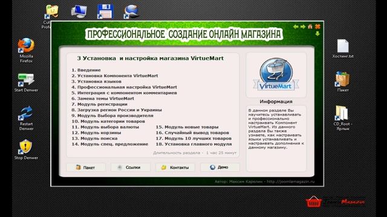This screenshot has height=217, width=387.
Task: Click the blue globe desktop shortcut icon
Action: click(x=132, y=11)
